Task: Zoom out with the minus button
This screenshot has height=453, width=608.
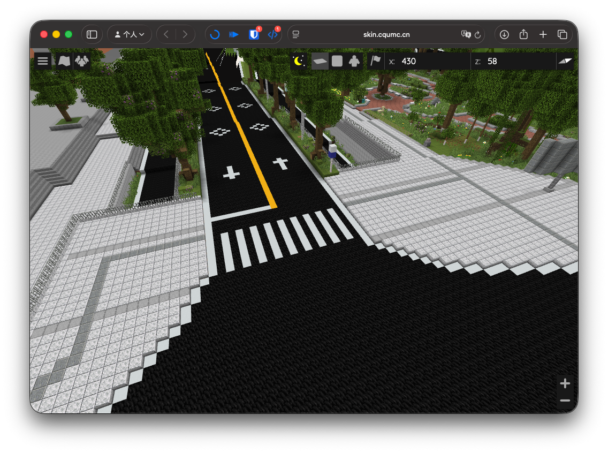Action: [x=565, y=400]
